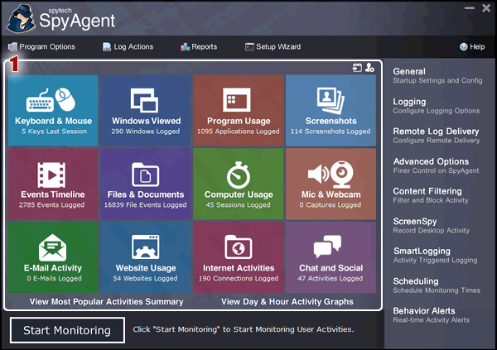Open the Log Actions menu
497x350 pixels.
pos(128,47)
